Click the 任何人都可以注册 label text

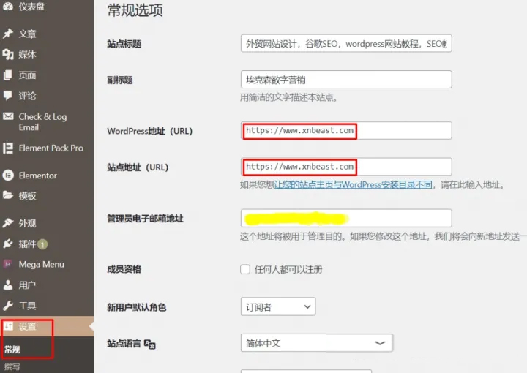pos(288,270)
